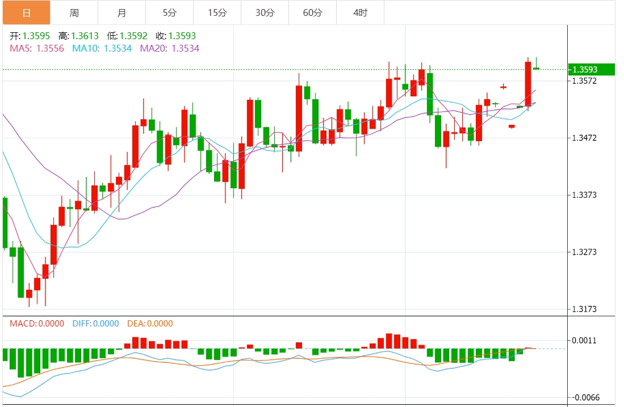Click the 1.3373 price axis label
The width and height of the screenshot is (624, 407).
[584, 195]
